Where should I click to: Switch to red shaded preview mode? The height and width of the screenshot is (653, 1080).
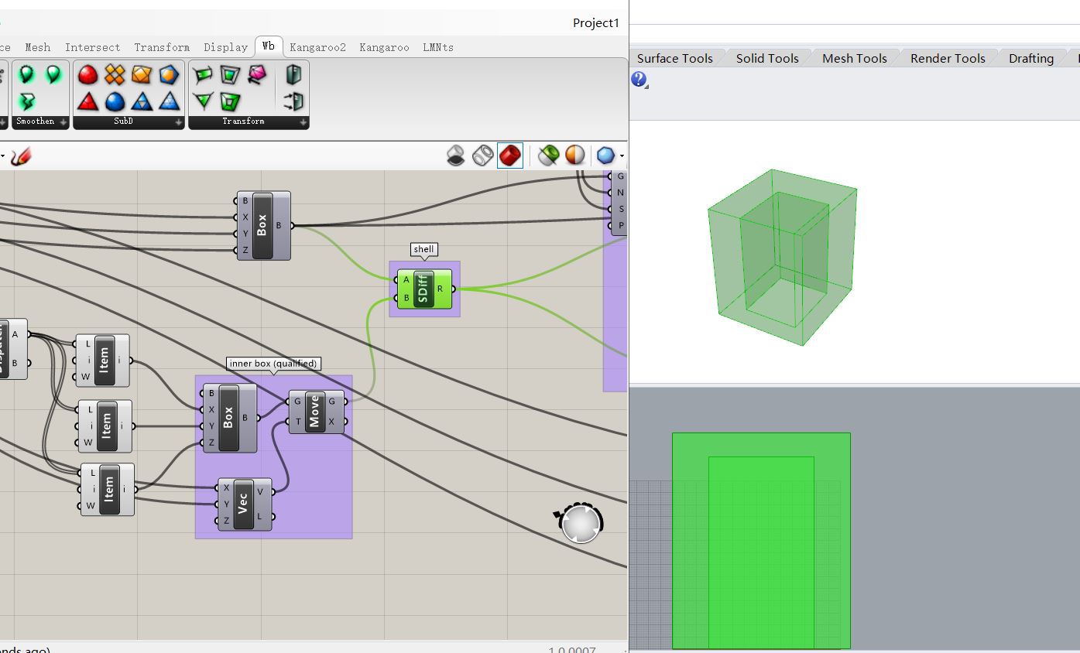coord(509,156)
